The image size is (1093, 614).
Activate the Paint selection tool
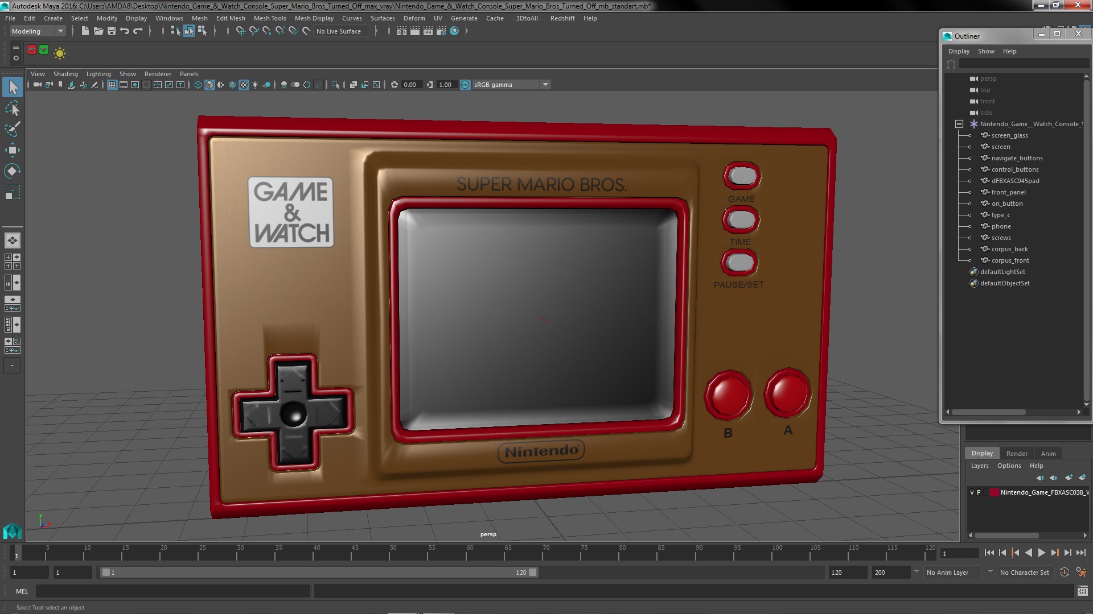(x=13, y=129)
